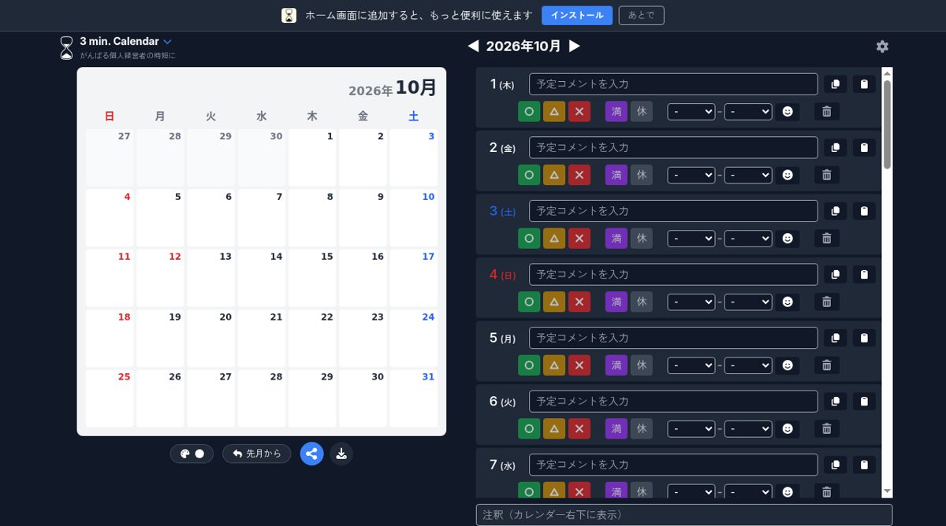Paste into the entry for day 2 (金)
946x526 pixels.
pyautogui.click(x=864, y=147)
